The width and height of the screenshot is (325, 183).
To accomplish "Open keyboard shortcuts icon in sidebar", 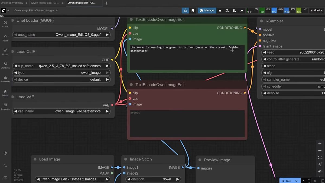I will click(5, 178).
